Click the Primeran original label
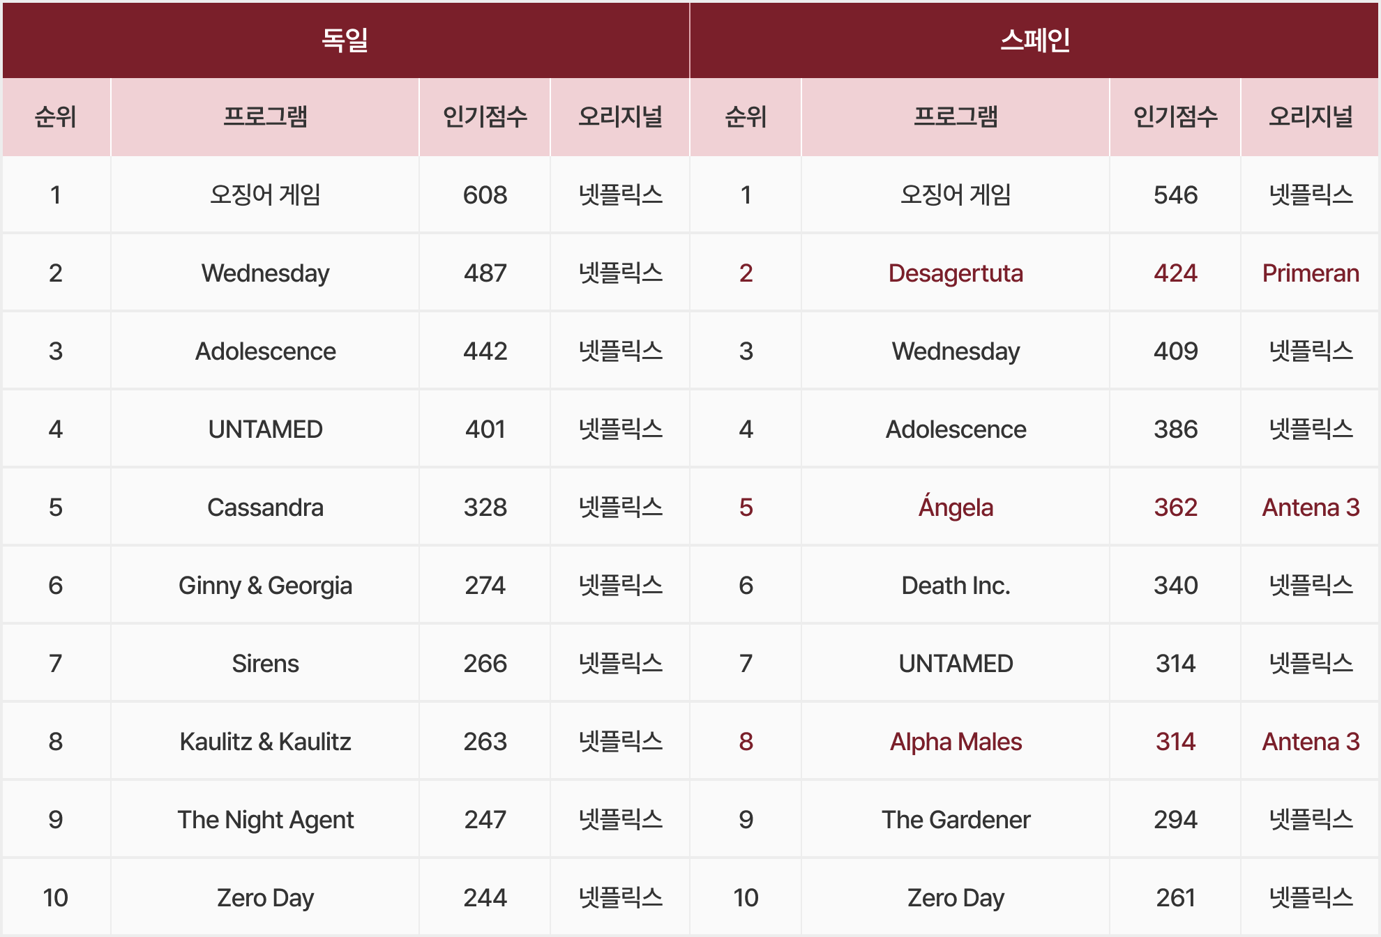Image resolution: width=1381 pixels, height=937 pixels. click(x=1308, y=273)
